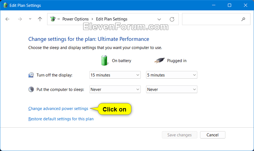
Task: Click the green battery icon
Action: pyautogui.click(x=104, y=60)
